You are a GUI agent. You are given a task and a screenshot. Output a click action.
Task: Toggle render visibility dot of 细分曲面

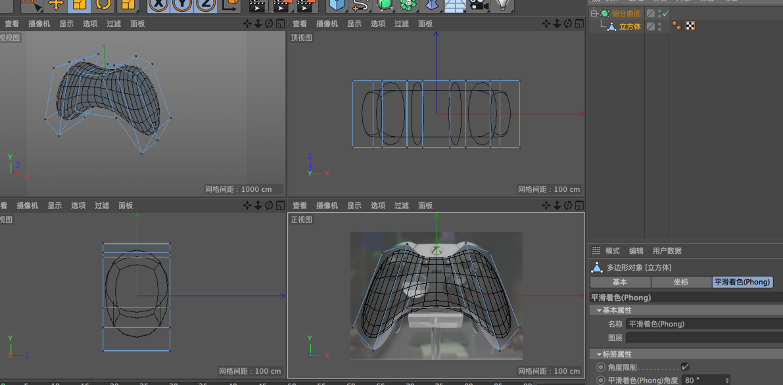point(659,16)
